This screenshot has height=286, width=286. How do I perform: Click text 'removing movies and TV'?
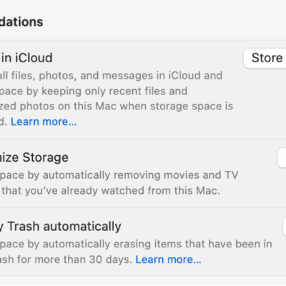[x=176, y=175]
